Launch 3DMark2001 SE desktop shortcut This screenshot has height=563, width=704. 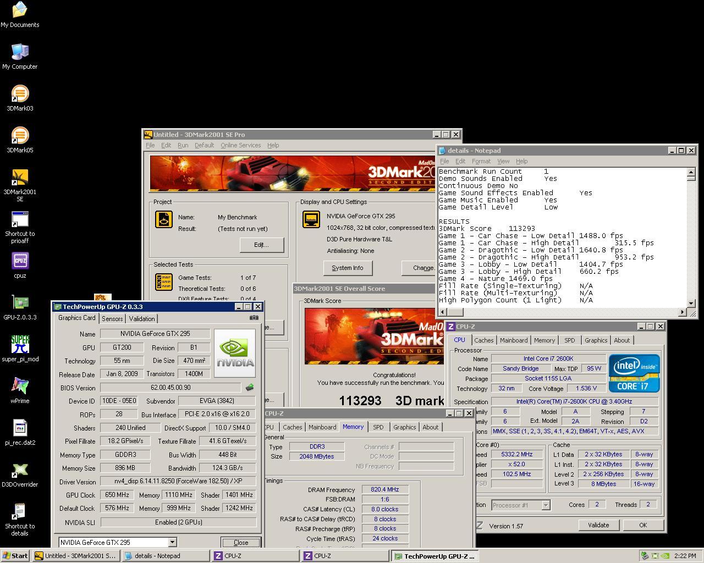[x=20, y=185]
